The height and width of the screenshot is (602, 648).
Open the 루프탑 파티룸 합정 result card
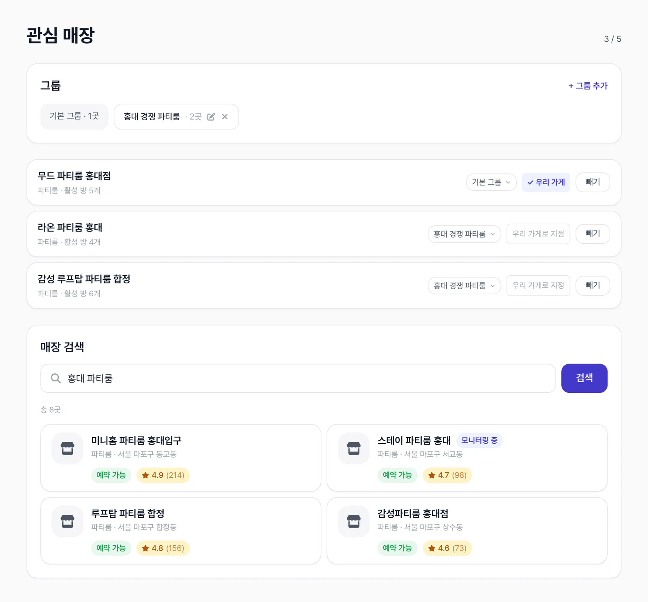181,531
